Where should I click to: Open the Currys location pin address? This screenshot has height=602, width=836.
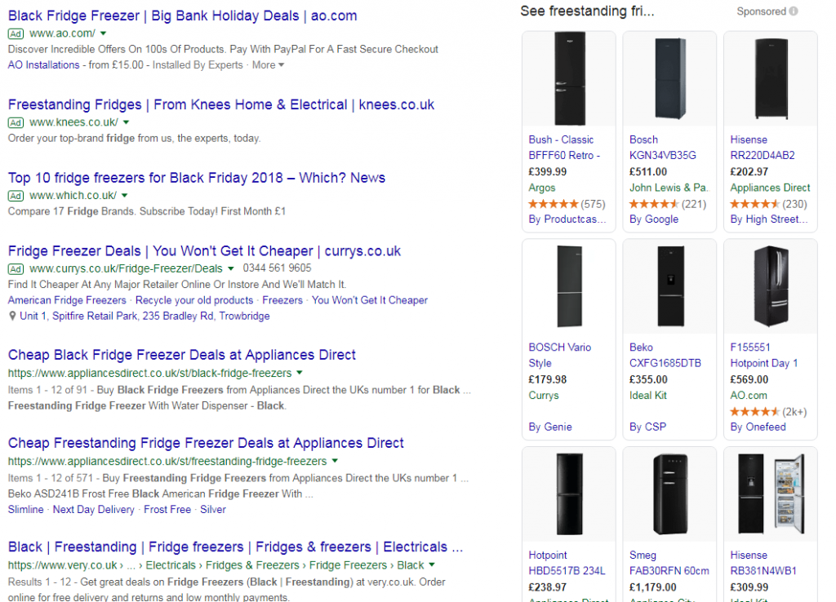click(145, 316)
